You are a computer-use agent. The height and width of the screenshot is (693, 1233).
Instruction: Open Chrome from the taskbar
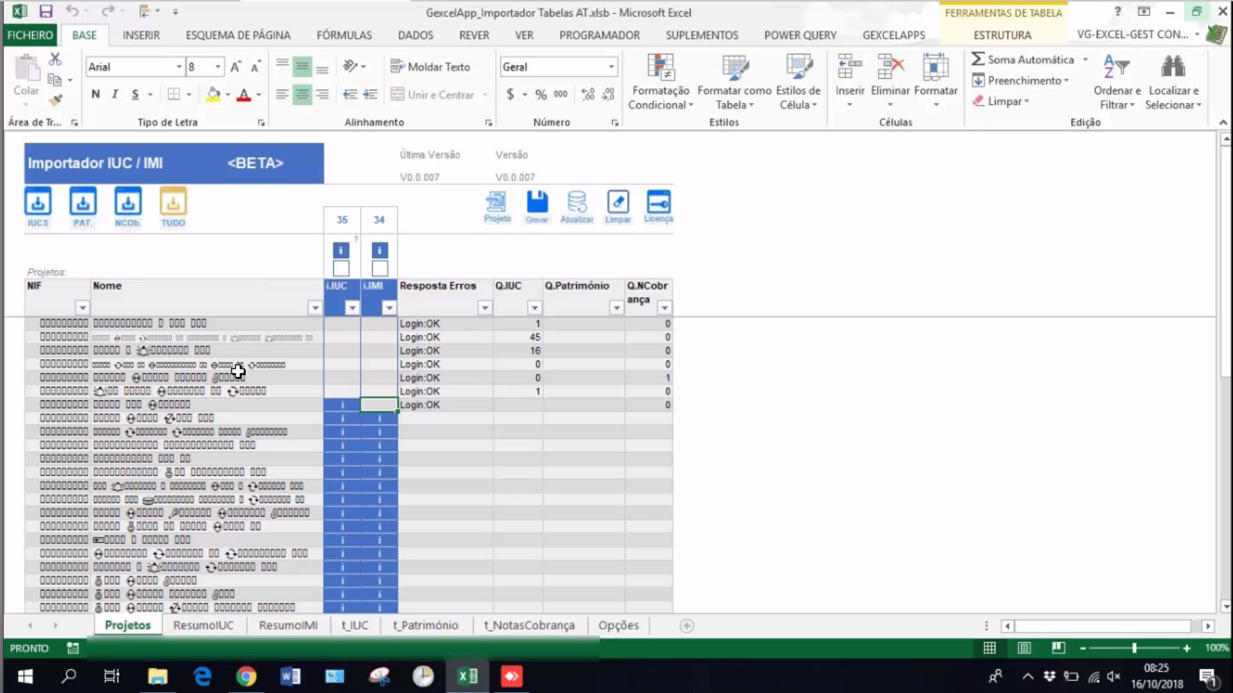(246, 676)
